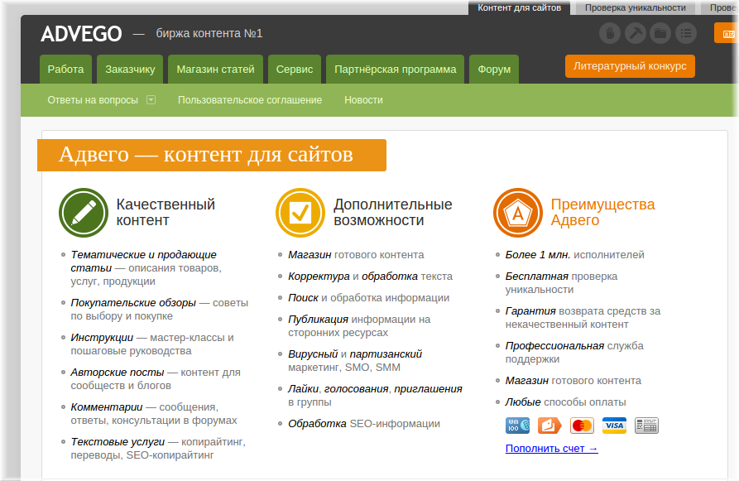Click the yellow checkmark circle icon
This screenshot has height=481, width=739.
click(300, 213)
